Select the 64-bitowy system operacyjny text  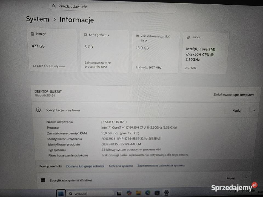click(x=131, y=149)
